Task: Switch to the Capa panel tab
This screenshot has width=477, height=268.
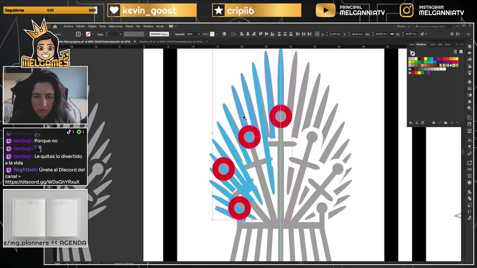Action: [x=412, y=44]
